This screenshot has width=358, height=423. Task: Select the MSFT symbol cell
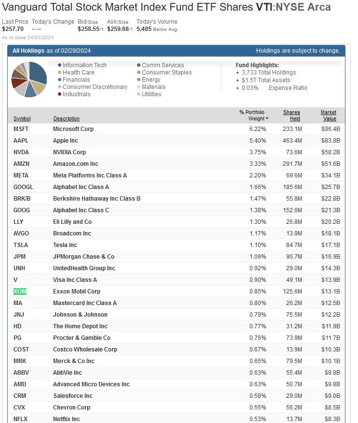pos(21,129)
